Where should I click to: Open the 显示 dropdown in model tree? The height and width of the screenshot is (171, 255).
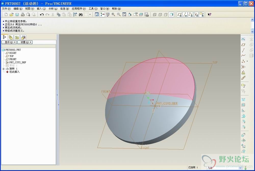[x=9, y=42]
